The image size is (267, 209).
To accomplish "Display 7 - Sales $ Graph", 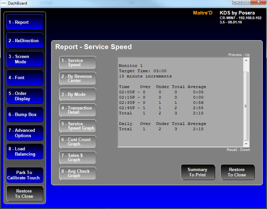I will click(x=78, y=158).
